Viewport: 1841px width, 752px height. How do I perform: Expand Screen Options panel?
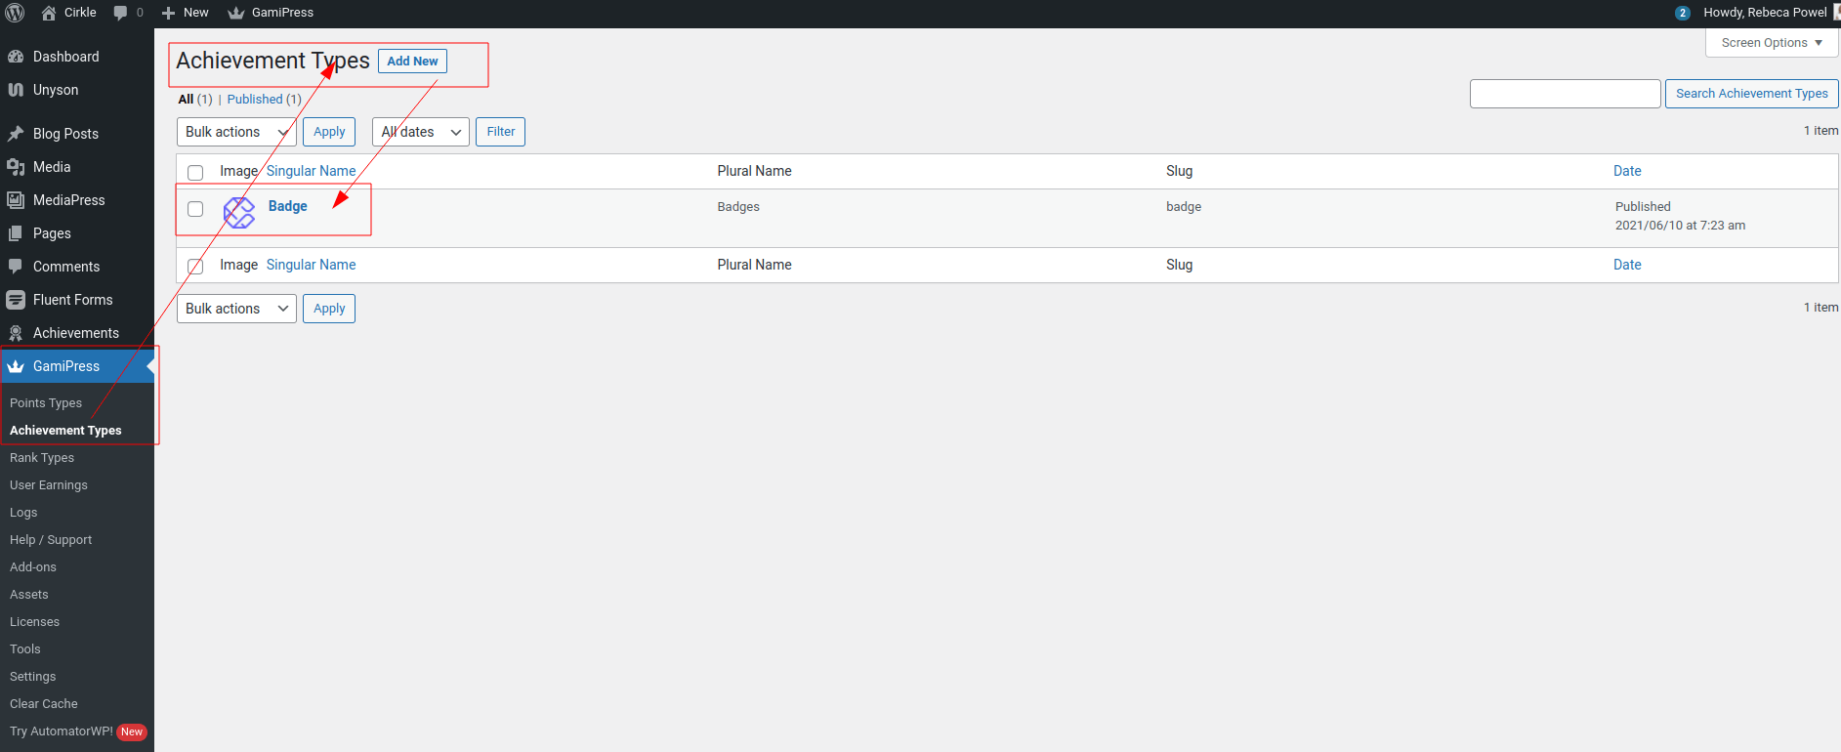tap(1772, 43)
